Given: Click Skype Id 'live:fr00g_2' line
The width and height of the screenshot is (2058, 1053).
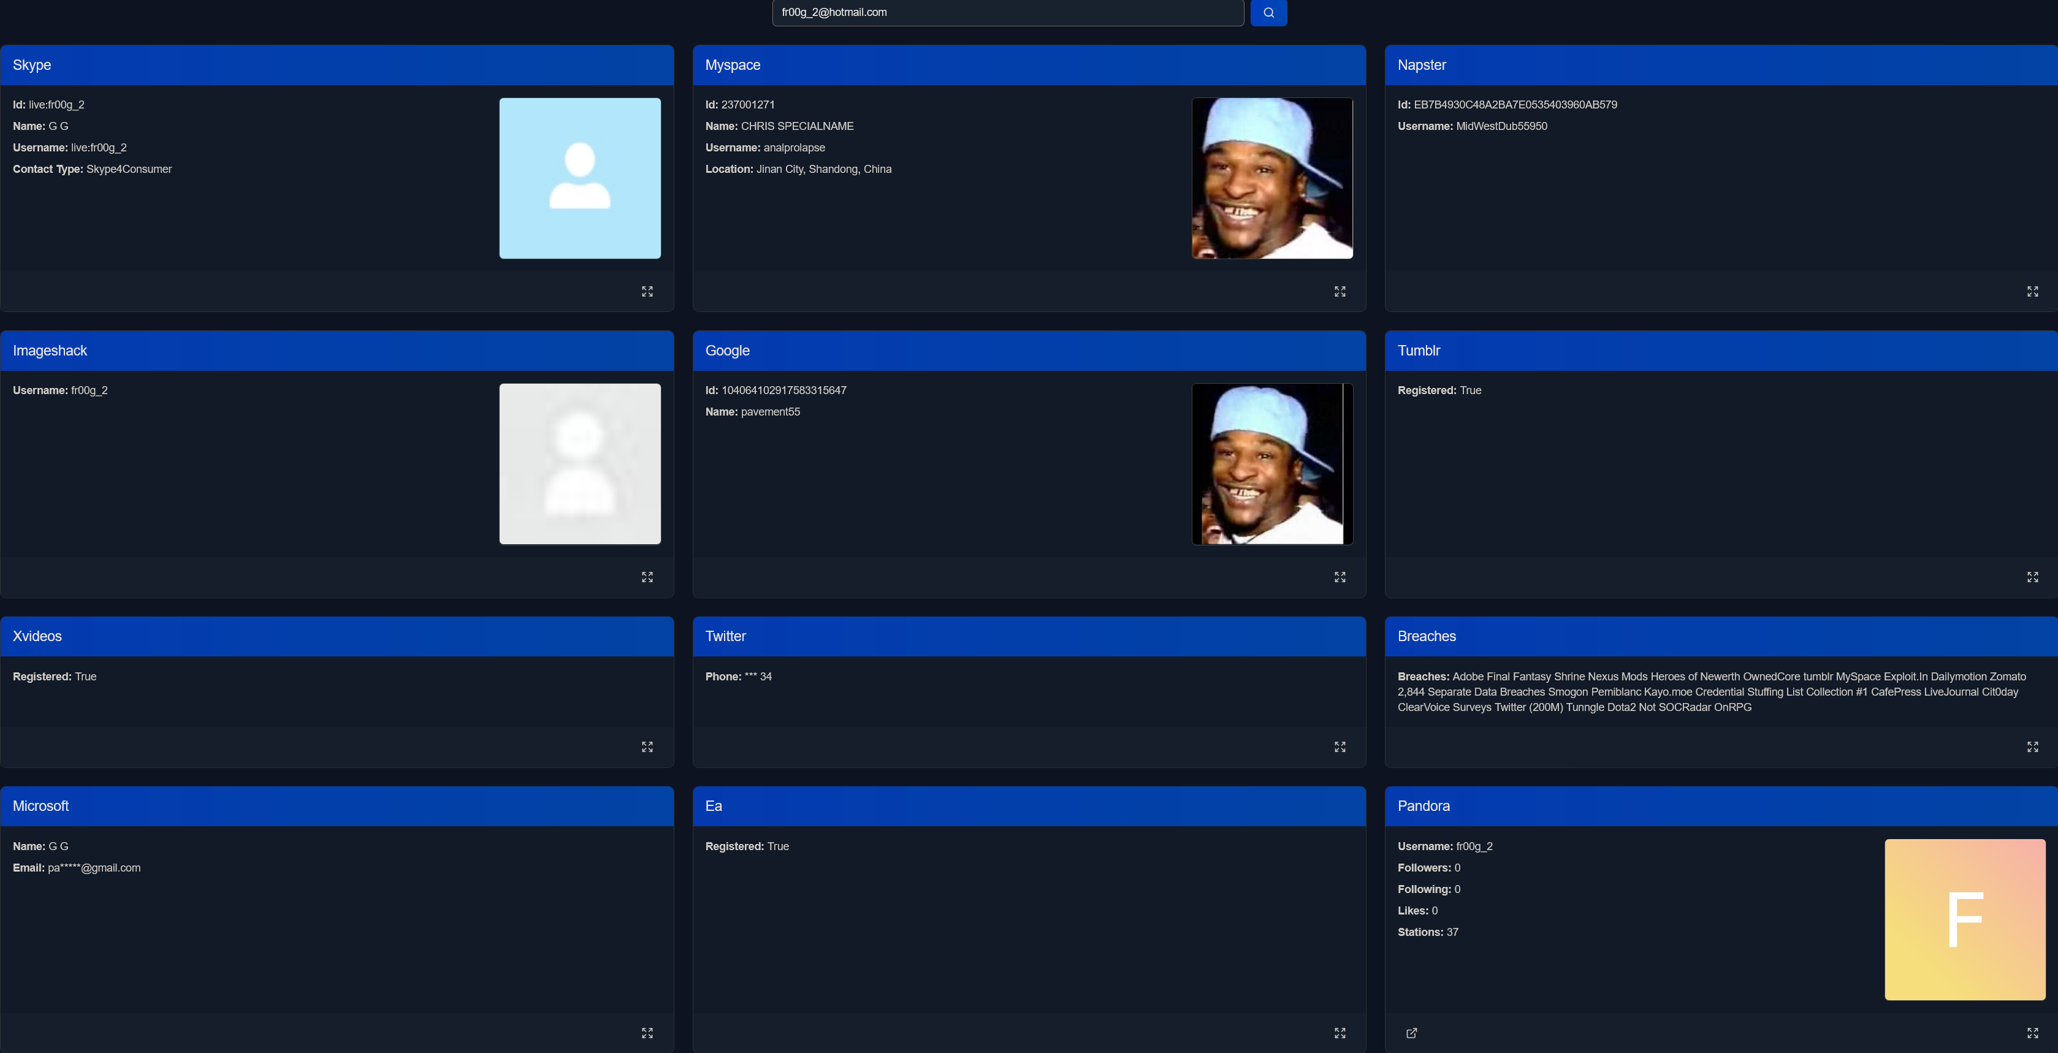Looking at the screenshot, I should point(48,105).
